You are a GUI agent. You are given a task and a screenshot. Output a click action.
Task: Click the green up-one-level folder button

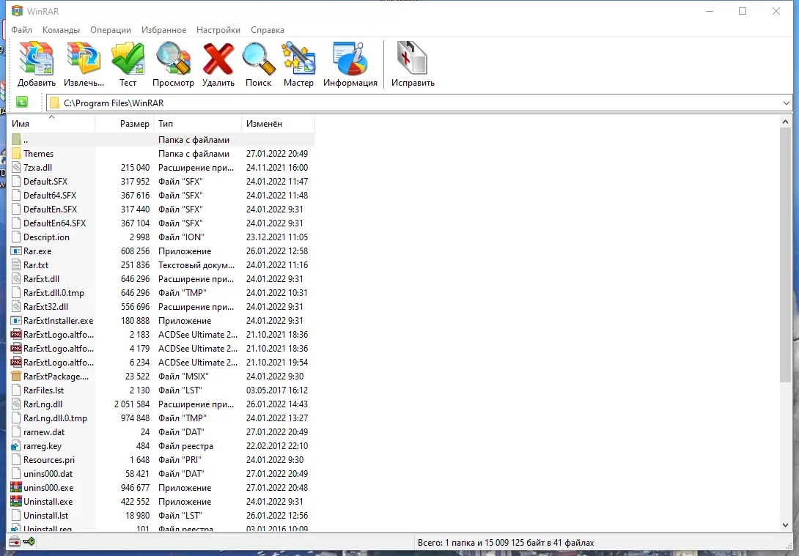coord(21,103)
